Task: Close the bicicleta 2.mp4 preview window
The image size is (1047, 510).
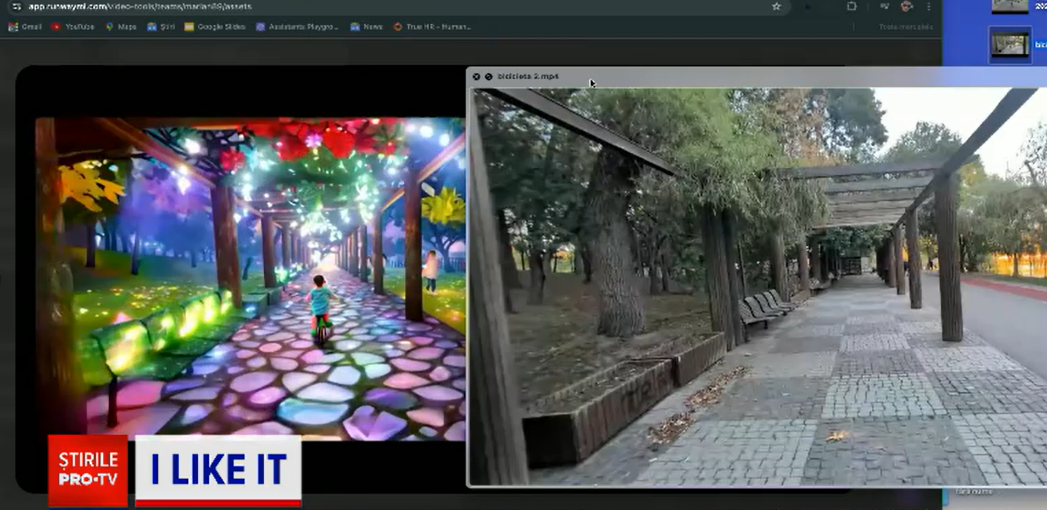Action: (476, 77)
